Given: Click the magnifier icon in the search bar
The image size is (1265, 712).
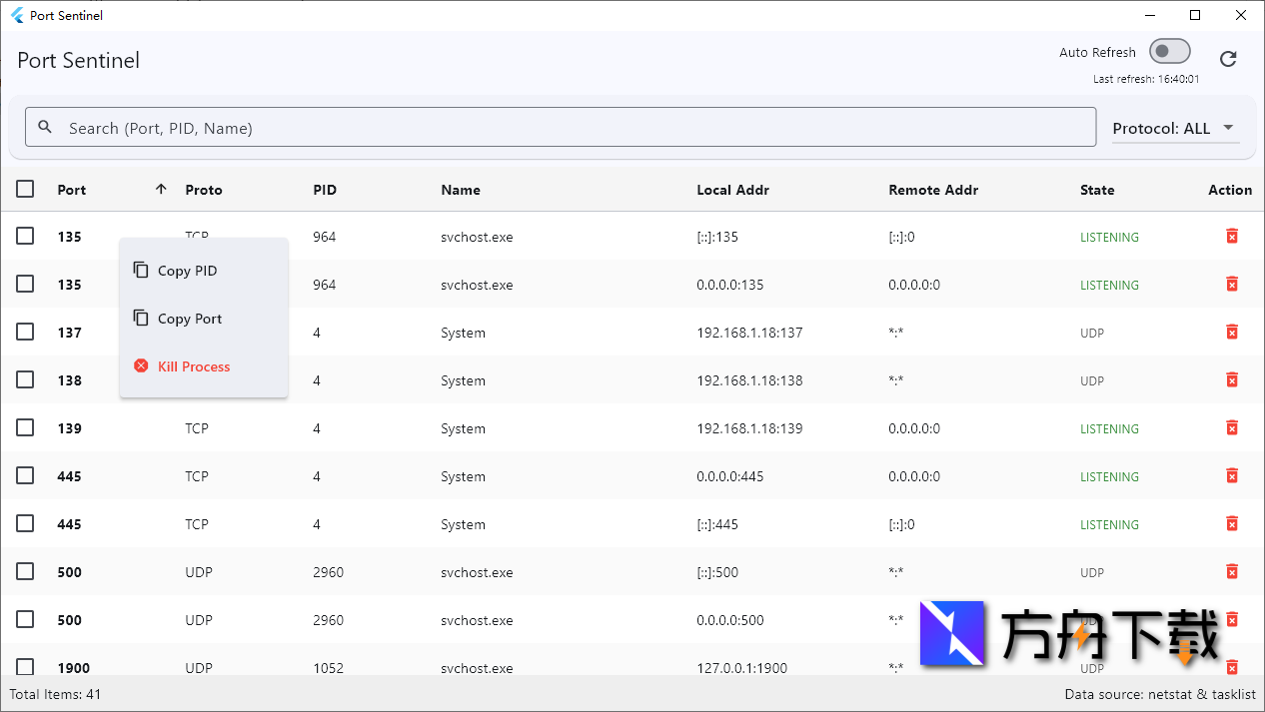Looking at the screenshot, I should coord(45,127).
